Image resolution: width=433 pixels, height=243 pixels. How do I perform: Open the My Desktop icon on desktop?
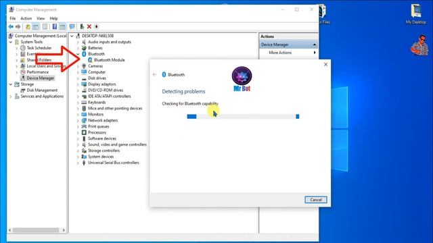point(416,14)
